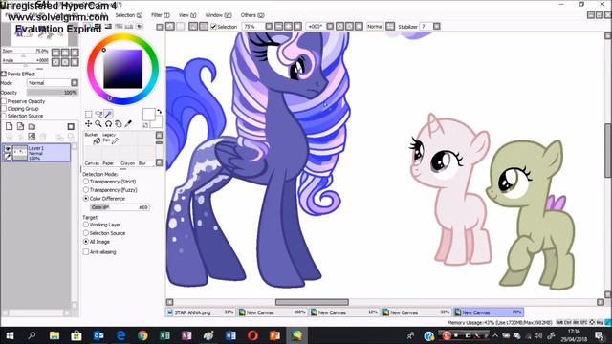Switch to New Canvas 200% tab
The image size is (612, 344).
tap(273, 312)
